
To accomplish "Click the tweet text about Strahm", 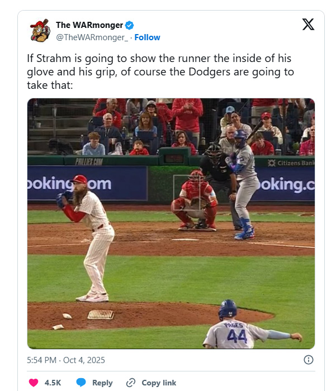I will point(160,72).
